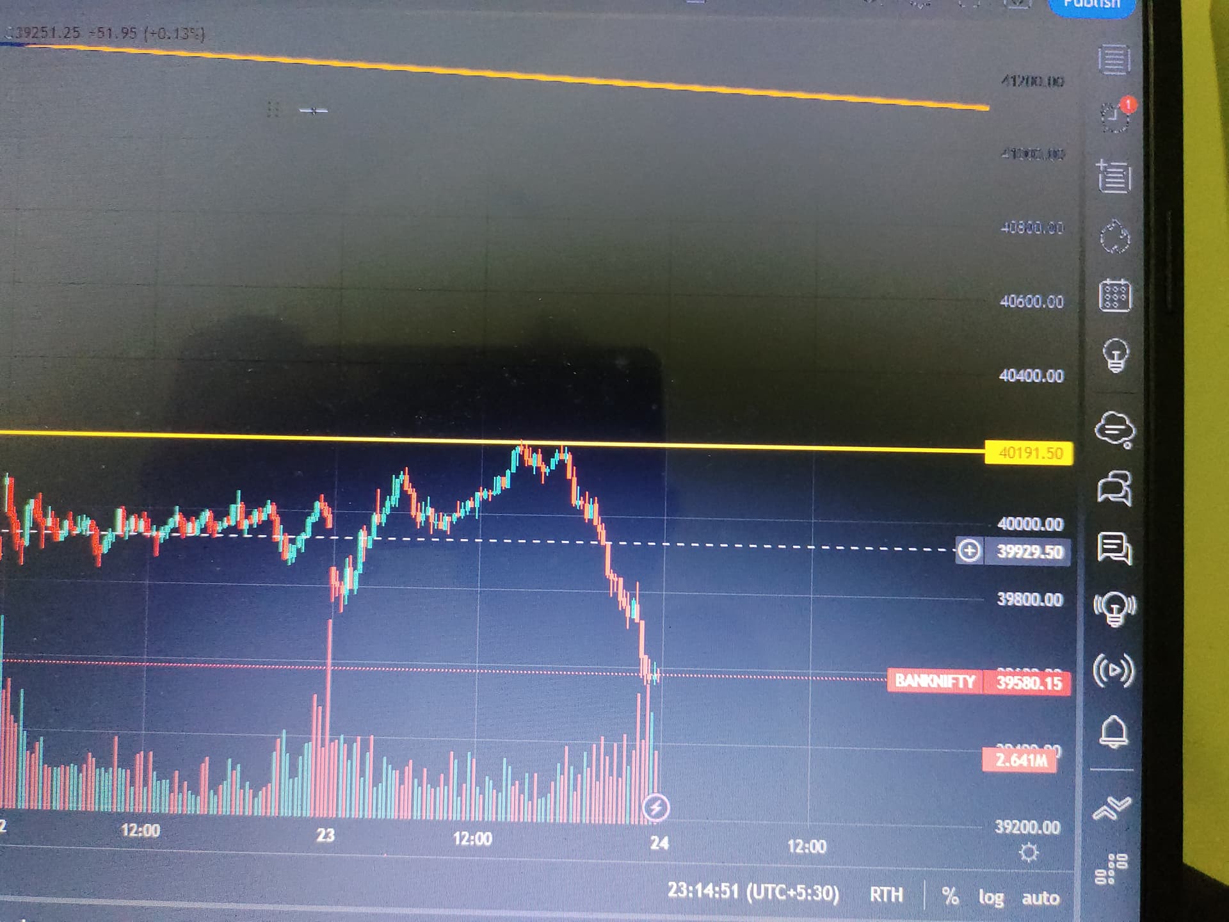
Task: Open chart settings gear icon
Action: point(1029,853)
